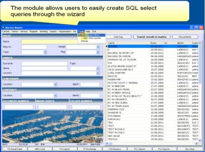Click the Marina Master title bar icon
The image size is (205, 152).
tap(3, 28)
